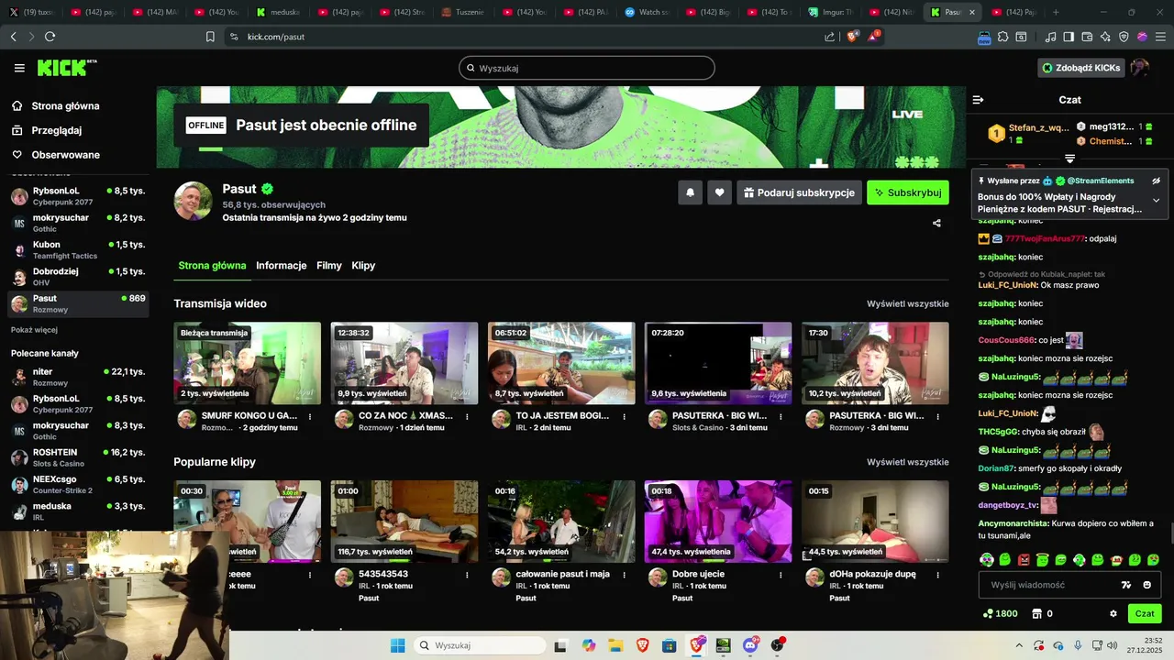Click Zdobądź KICKs button
The width and height of the screenshot is (1174, 660).
[1080, 68]
